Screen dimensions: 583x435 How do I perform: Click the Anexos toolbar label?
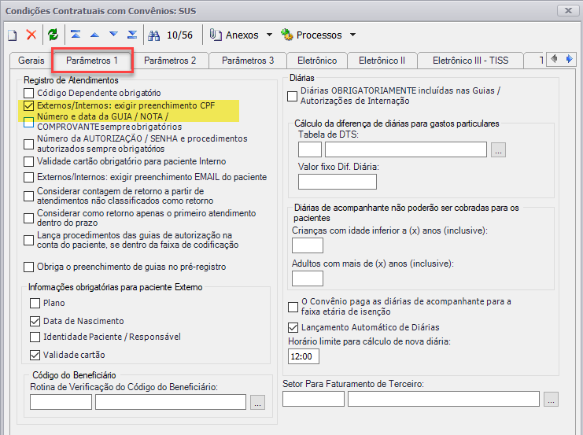pyautogui.click(x=242, y=35)
